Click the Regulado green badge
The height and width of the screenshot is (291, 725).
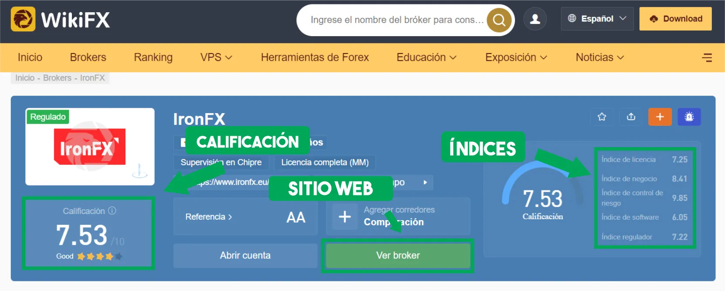click(48, 117)
